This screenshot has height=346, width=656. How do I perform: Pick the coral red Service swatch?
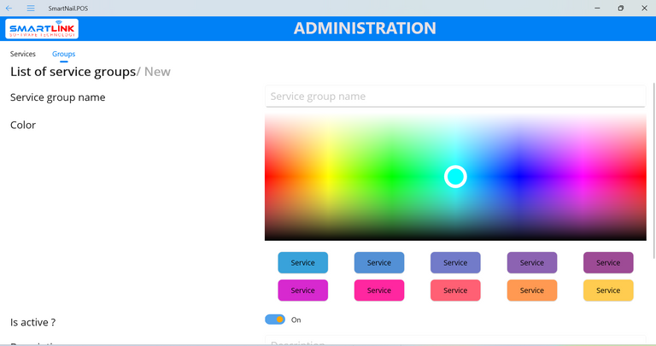tap(455, 290)
